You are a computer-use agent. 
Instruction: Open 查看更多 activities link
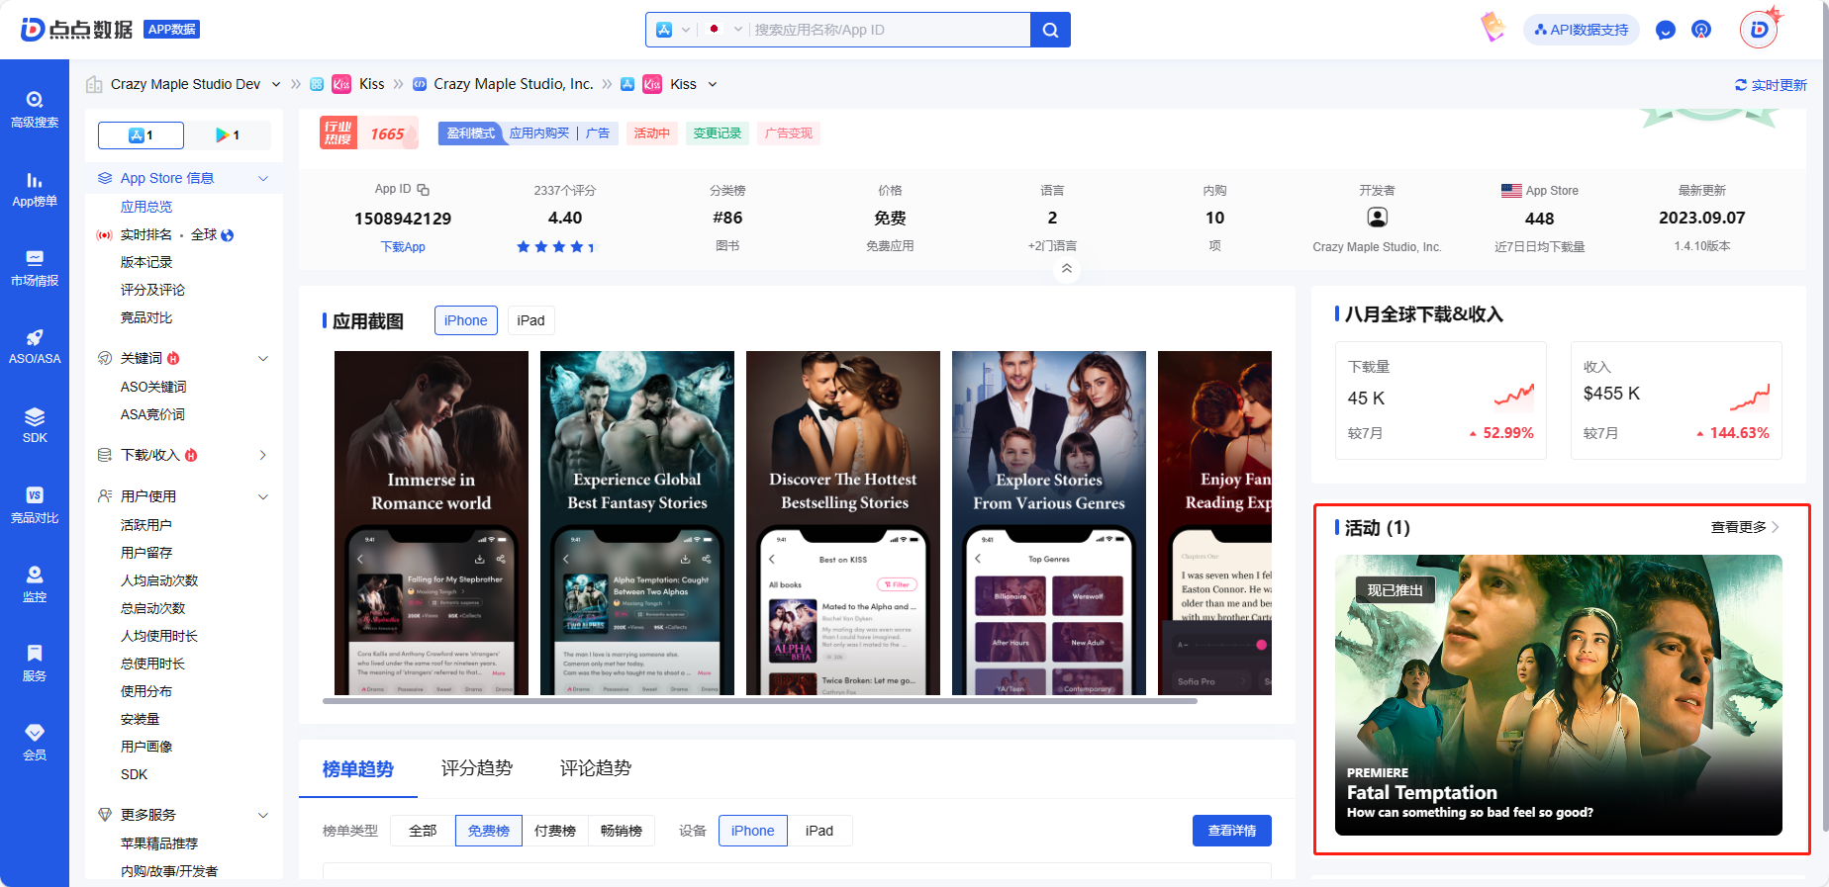click(x=1745, y=527)
